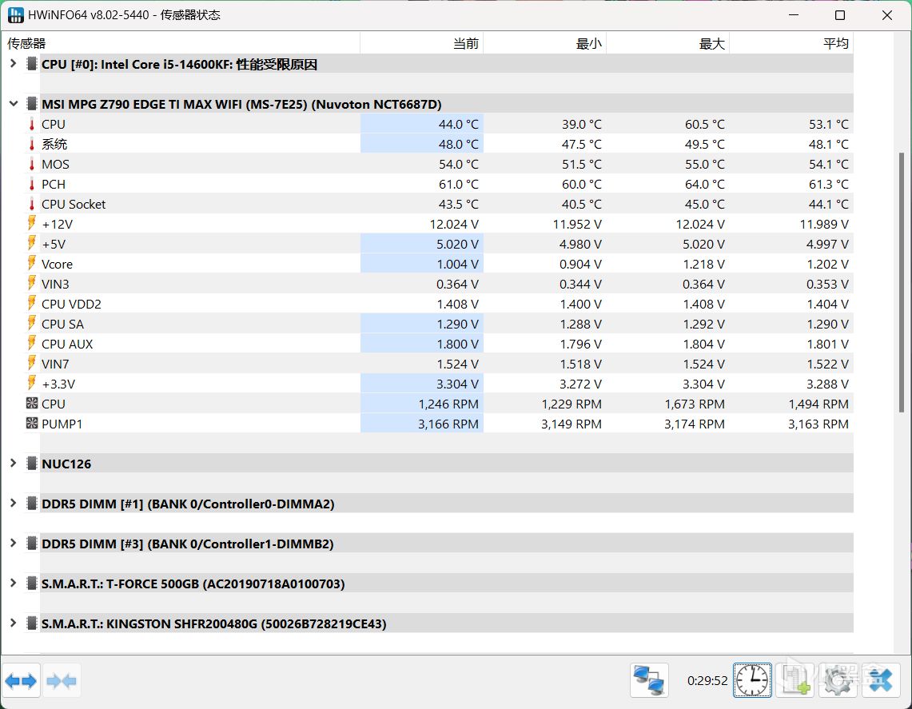Click the vertical scrollbar thumb
The image size is (912, 709).
[902, 283]
